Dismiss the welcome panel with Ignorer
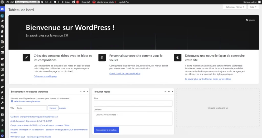262x138 pixels. tap(250, 20)
